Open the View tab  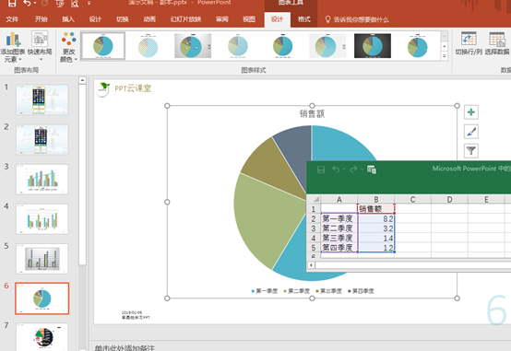click(x=249, y=19)
